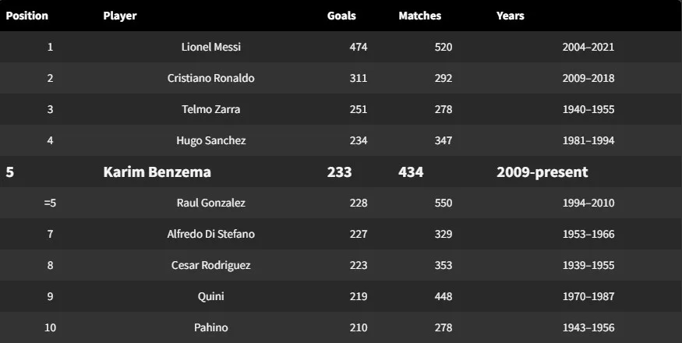Select the Quini player name
The height and width of the screenshot is (343, 682).
tap(211, 296)
